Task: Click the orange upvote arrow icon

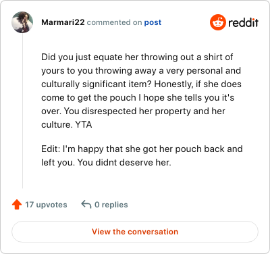Action: 17,205
